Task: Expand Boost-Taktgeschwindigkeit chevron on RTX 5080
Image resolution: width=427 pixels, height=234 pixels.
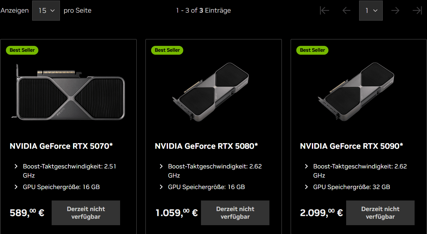Action: tap(161, 167)
